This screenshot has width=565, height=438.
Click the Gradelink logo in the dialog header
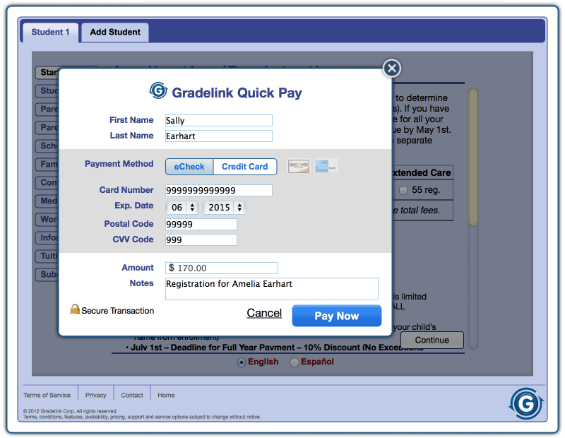click(x=158, y=90)
